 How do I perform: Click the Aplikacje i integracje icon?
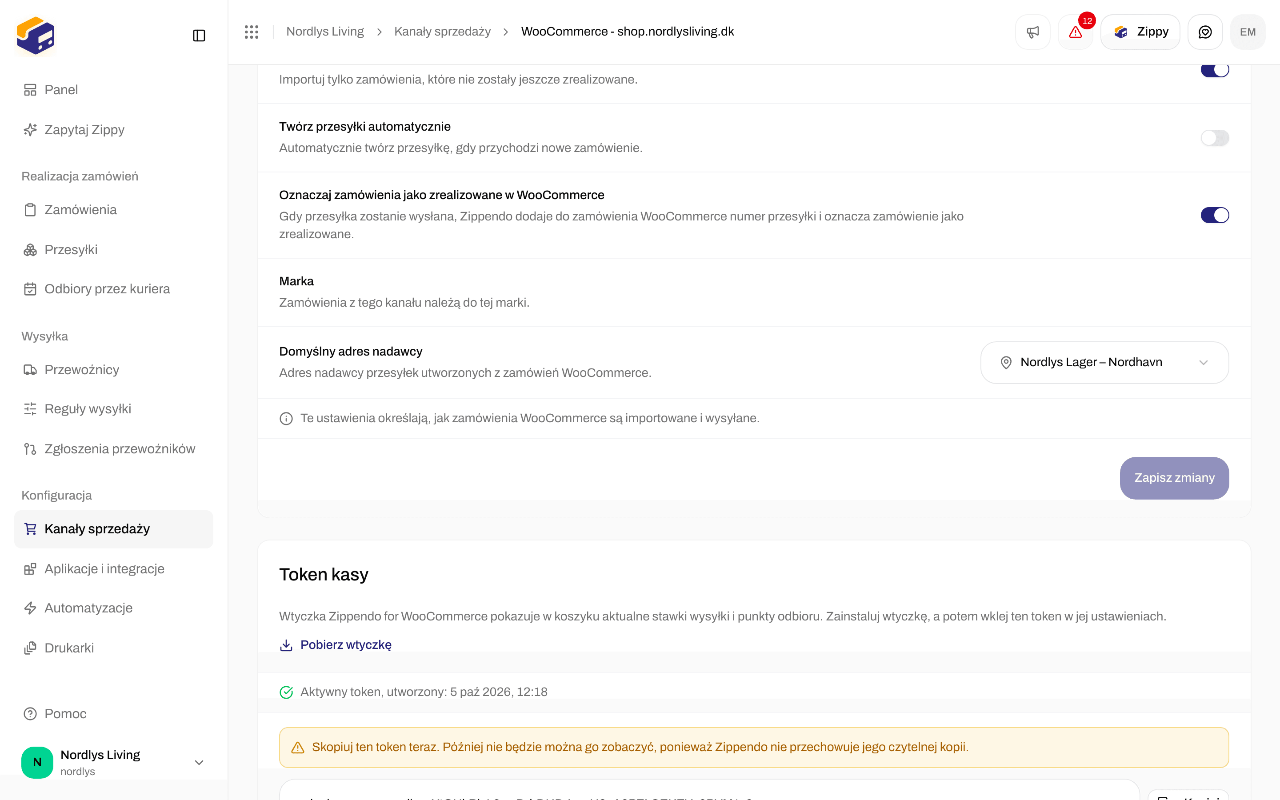30,569
